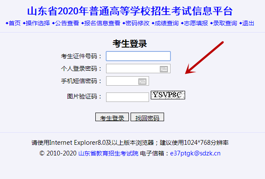
Task: Open 密码修改 navigation item
Action: click(x=137, y=23)
